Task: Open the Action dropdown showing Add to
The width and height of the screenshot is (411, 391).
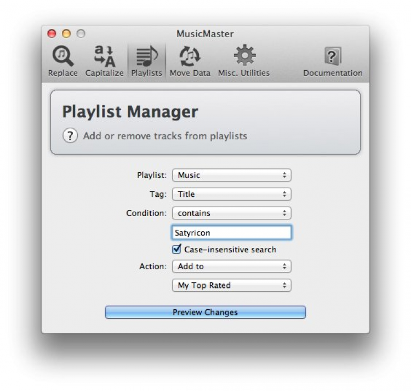Action: point(231,266)
